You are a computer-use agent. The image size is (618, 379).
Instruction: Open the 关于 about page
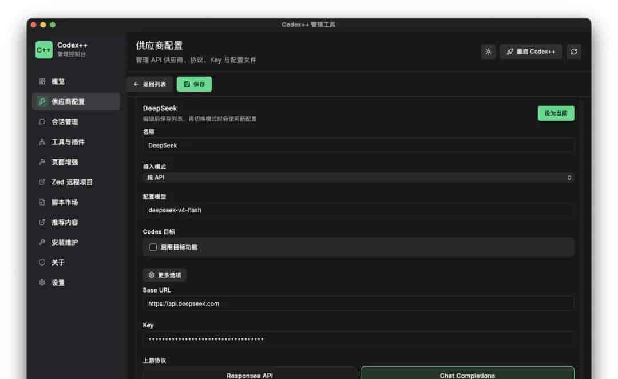coord(76,263)
